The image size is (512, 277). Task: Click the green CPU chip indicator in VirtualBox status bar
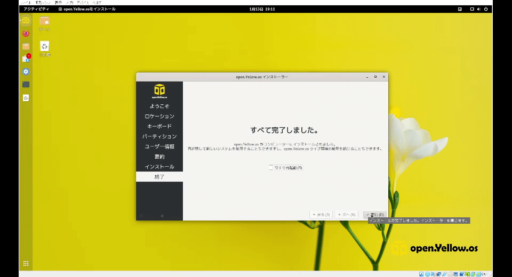[x=467, y=274]
